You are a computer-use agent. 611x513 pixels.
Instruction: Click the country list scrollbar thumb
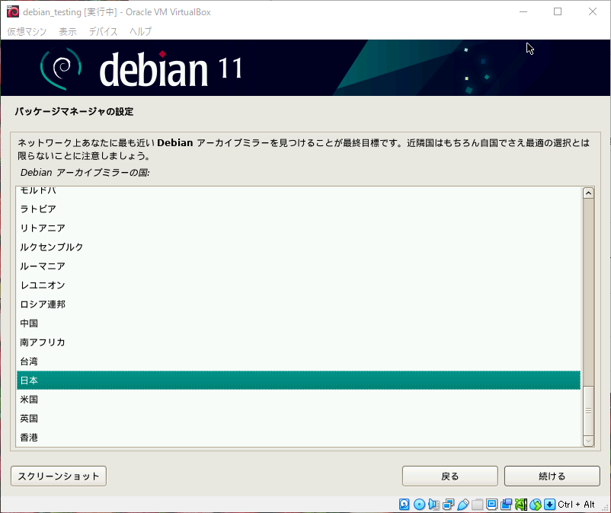click(x=588, y=411)
